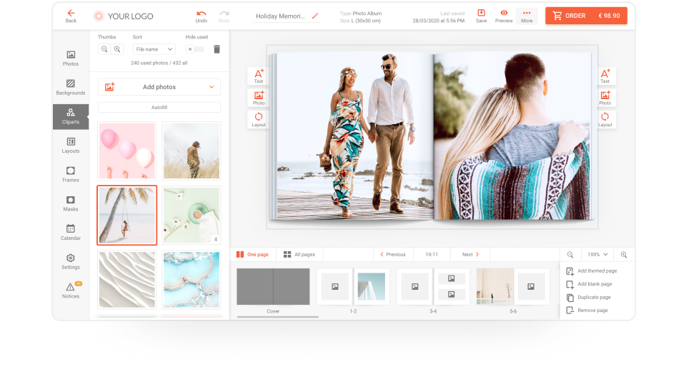This screenshot has height=369, width=686.
Task: Change Layout of the right page
Action: pyautogui.click(x=605, y=119)
